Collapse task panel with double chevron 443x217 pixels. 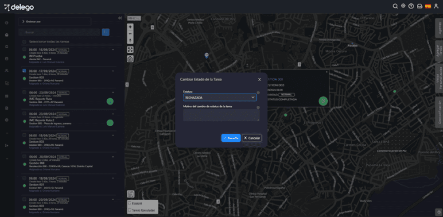(120, 18)
